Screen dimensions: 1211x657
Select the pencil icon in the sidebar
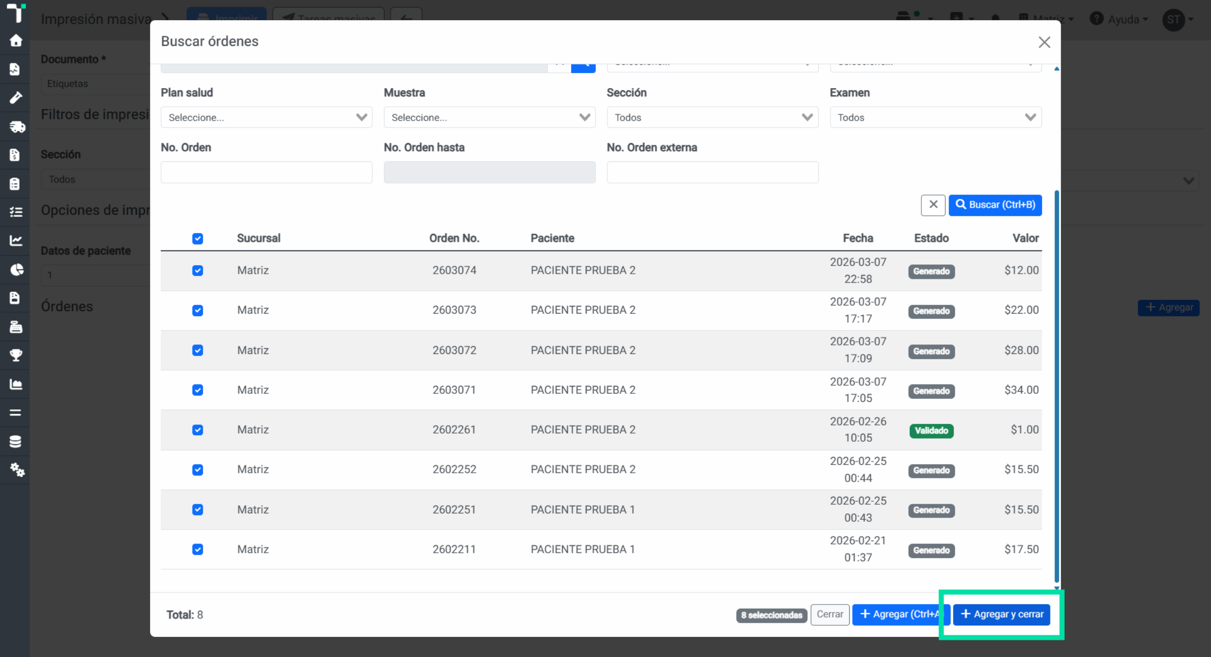point(16,97)
